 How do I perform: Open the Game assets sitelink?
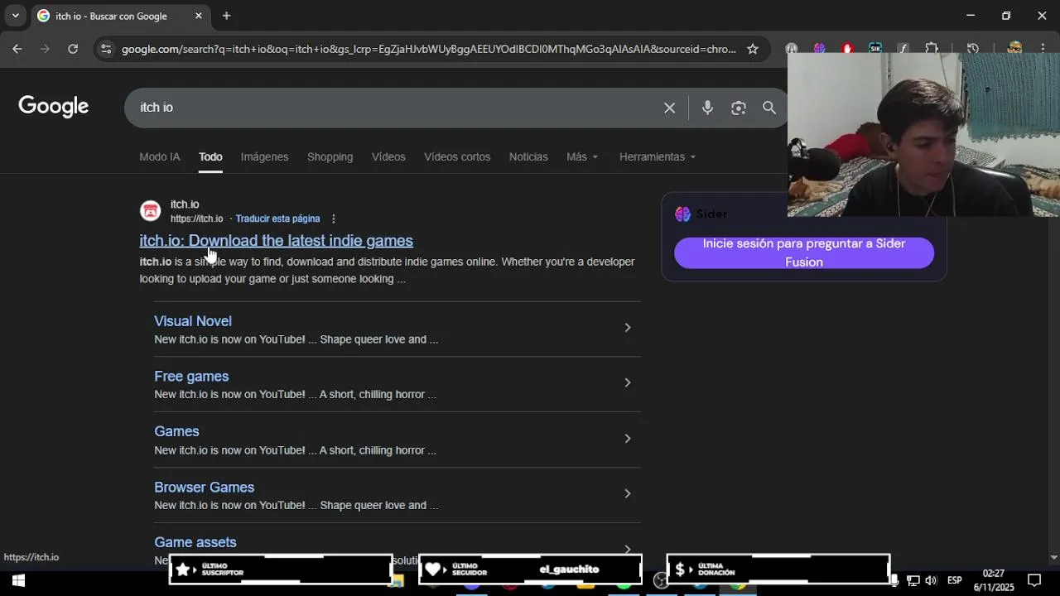[195, 542]
